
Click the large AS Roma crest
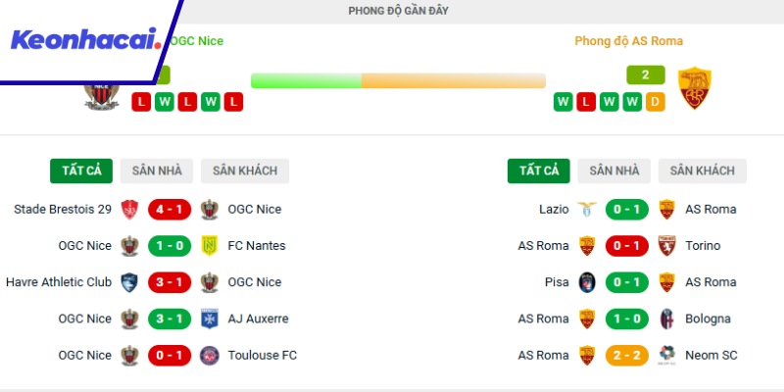point(695,88)
